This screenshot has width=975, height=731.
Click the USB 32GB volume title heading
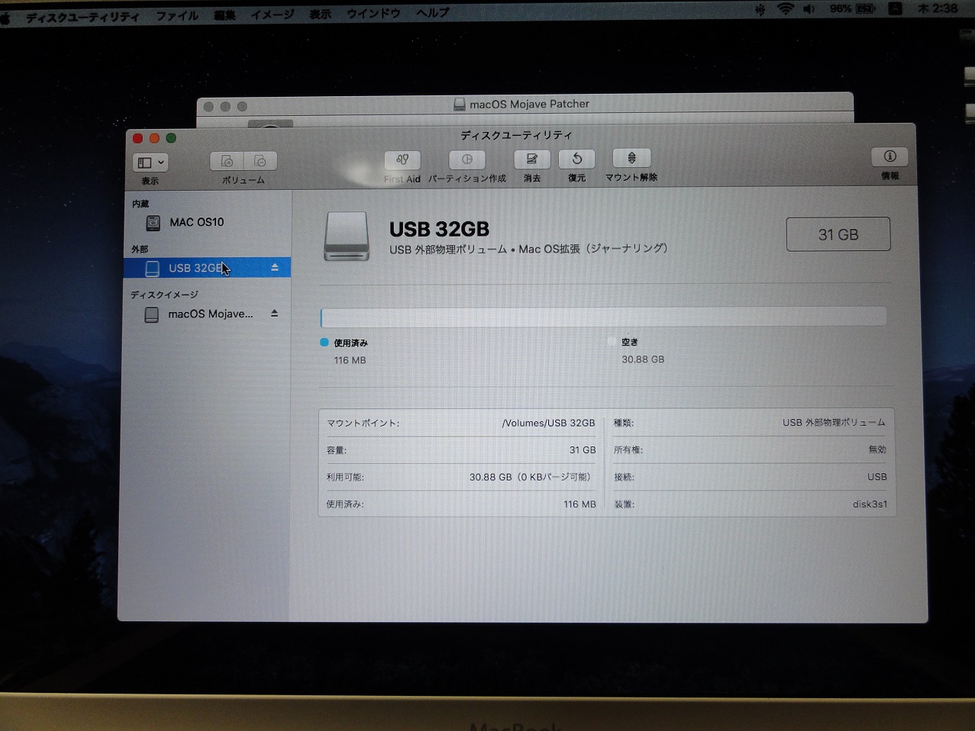pos(439,229)
